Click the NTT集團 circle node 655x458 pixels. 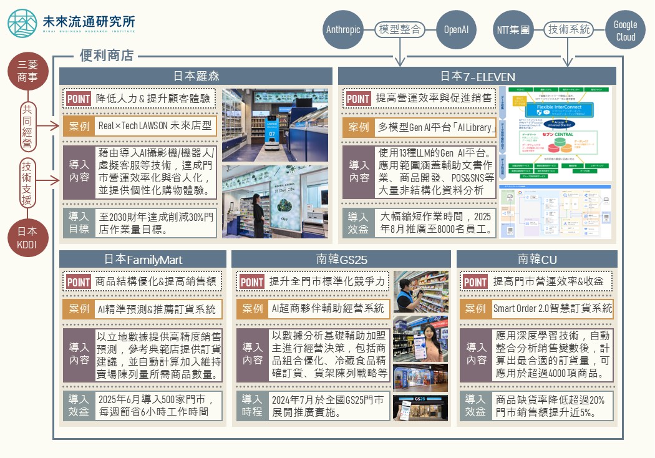coord(513,29)
